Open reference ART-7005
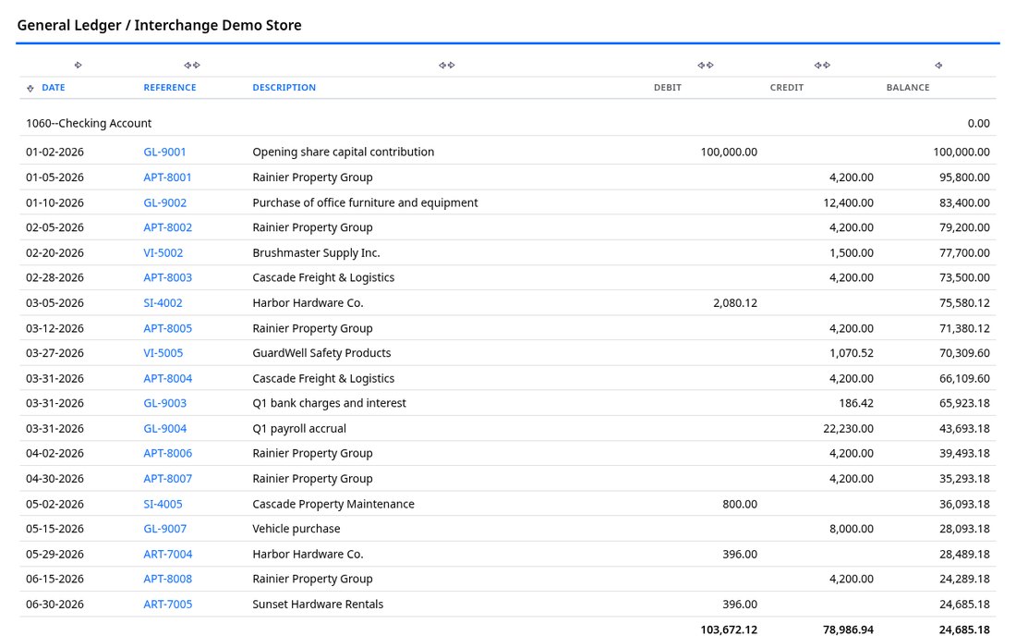 [167, 604]
